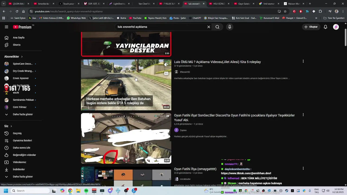This screenshot has height=195, width=347.
Task: Switch to the LightShot tab
Action: pyautogui.click(x=119, y=4)
